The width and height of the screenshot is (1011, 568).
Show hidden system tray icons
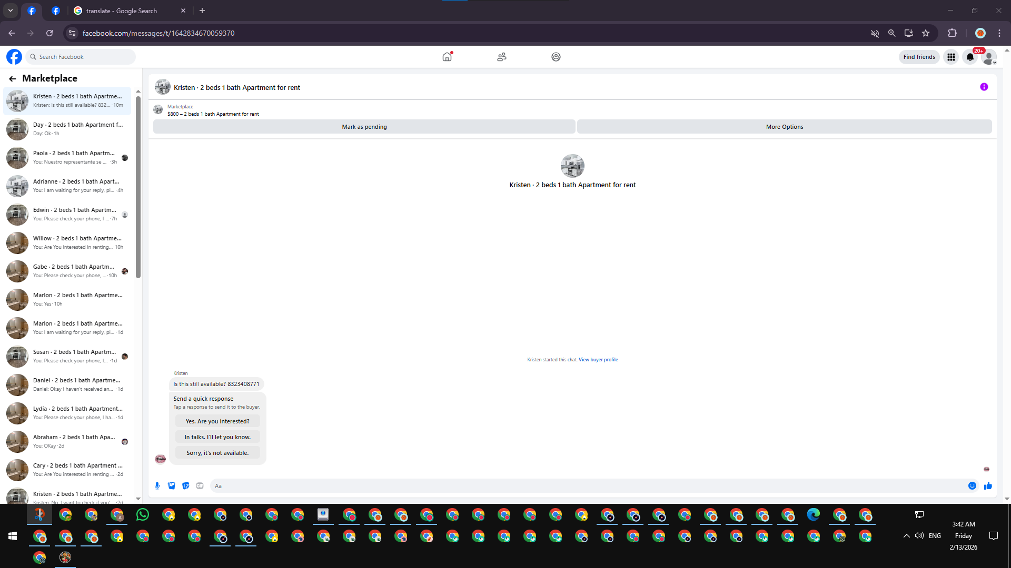(906, 536)
